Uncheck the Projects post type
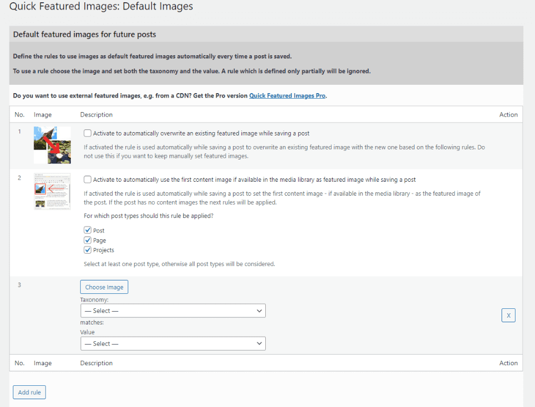 click(87, 250)
